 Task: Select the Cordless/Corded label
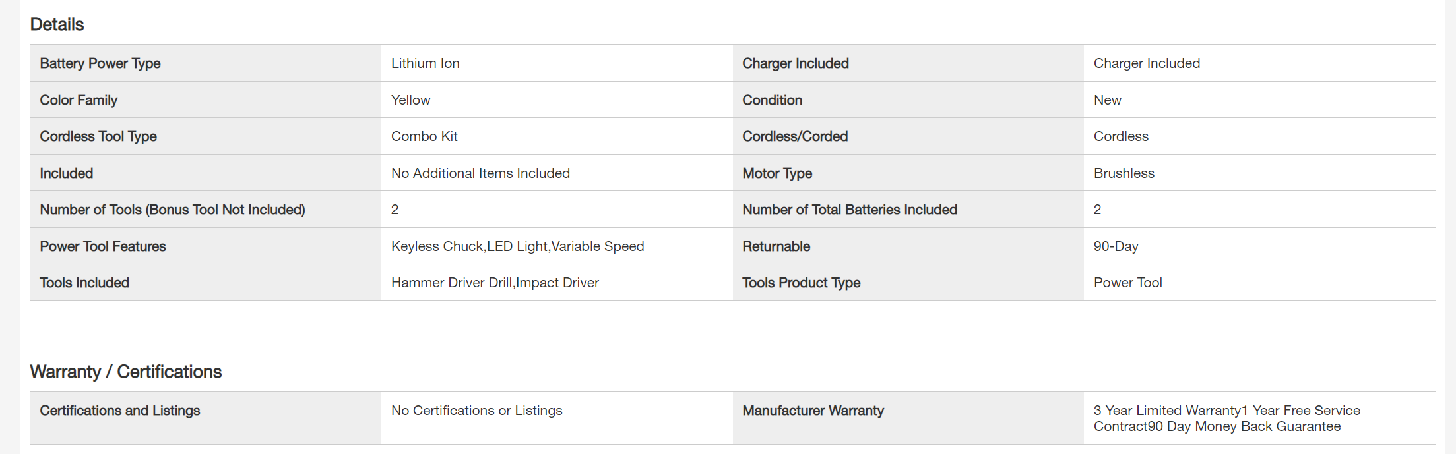[x=795, y=136]
